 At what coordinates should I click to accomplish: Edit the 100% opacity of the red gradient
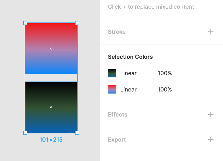(165, 89)
